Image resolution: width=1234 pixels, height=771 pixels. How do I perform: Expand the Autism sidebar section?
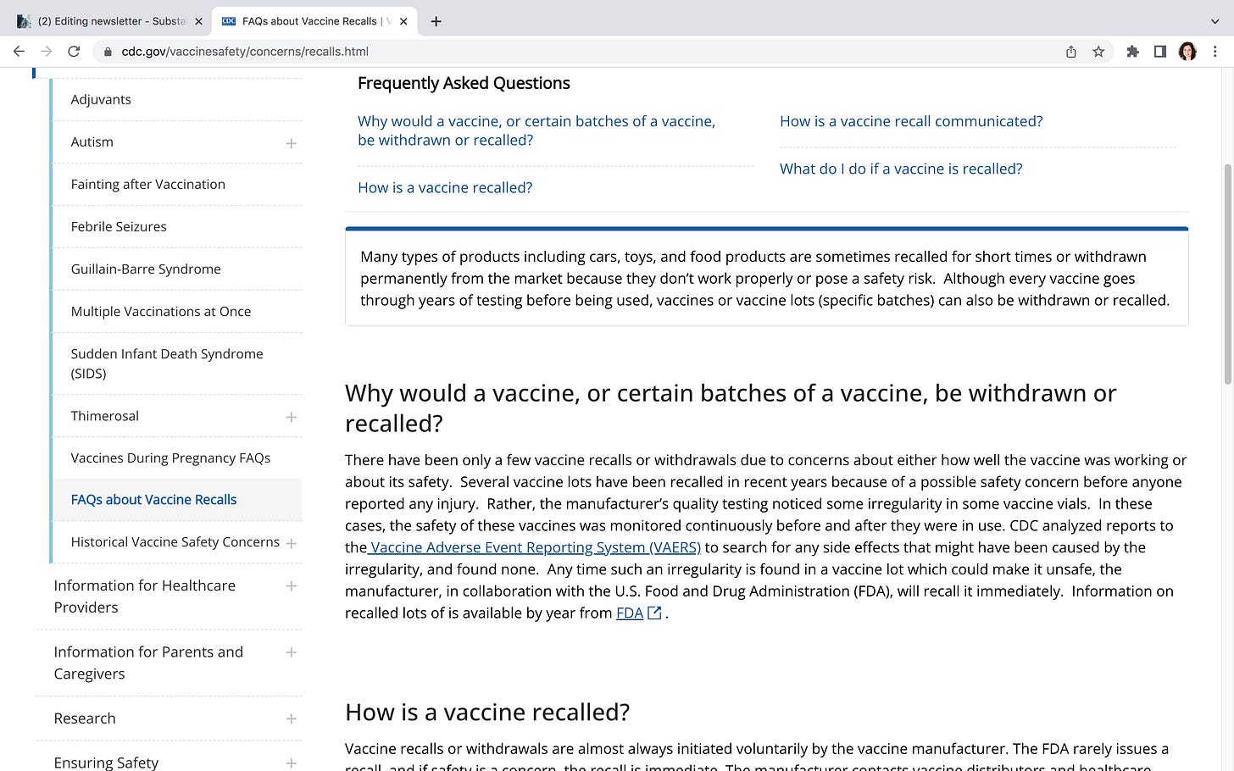[291, 143]
